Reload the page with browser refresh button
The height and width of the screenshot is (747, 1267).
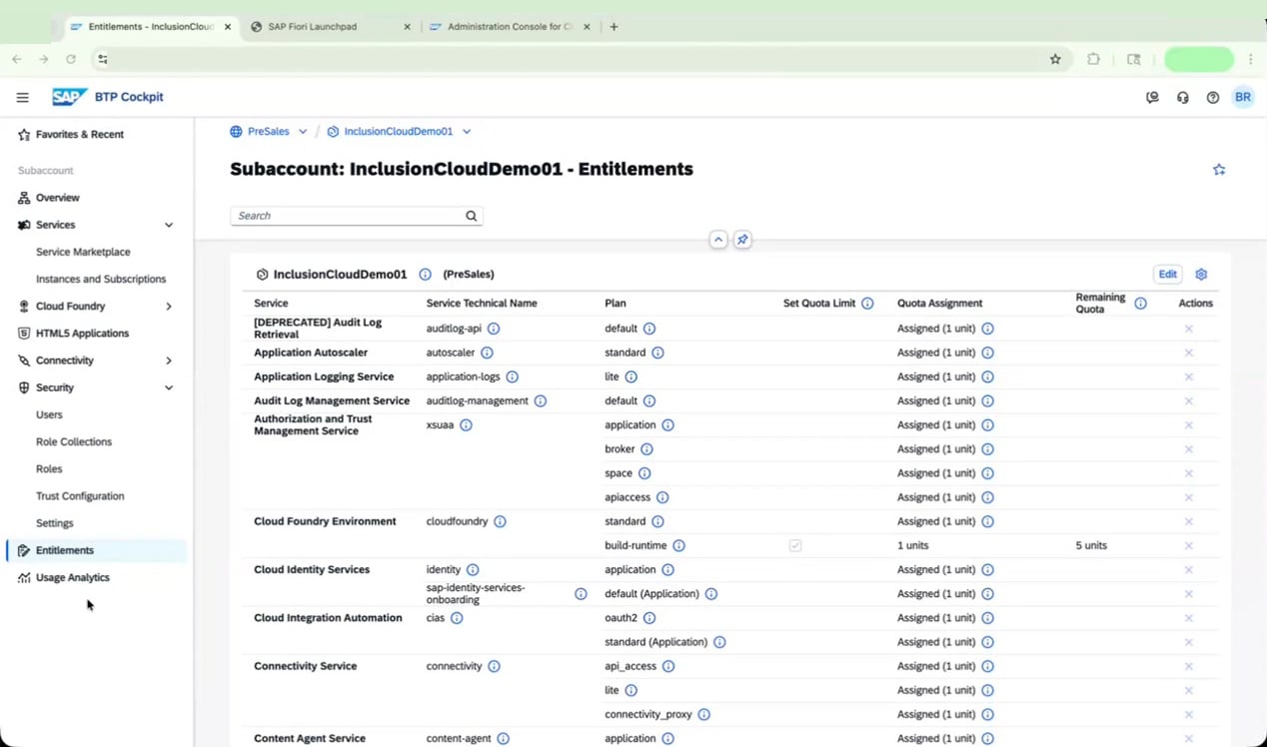71,59
